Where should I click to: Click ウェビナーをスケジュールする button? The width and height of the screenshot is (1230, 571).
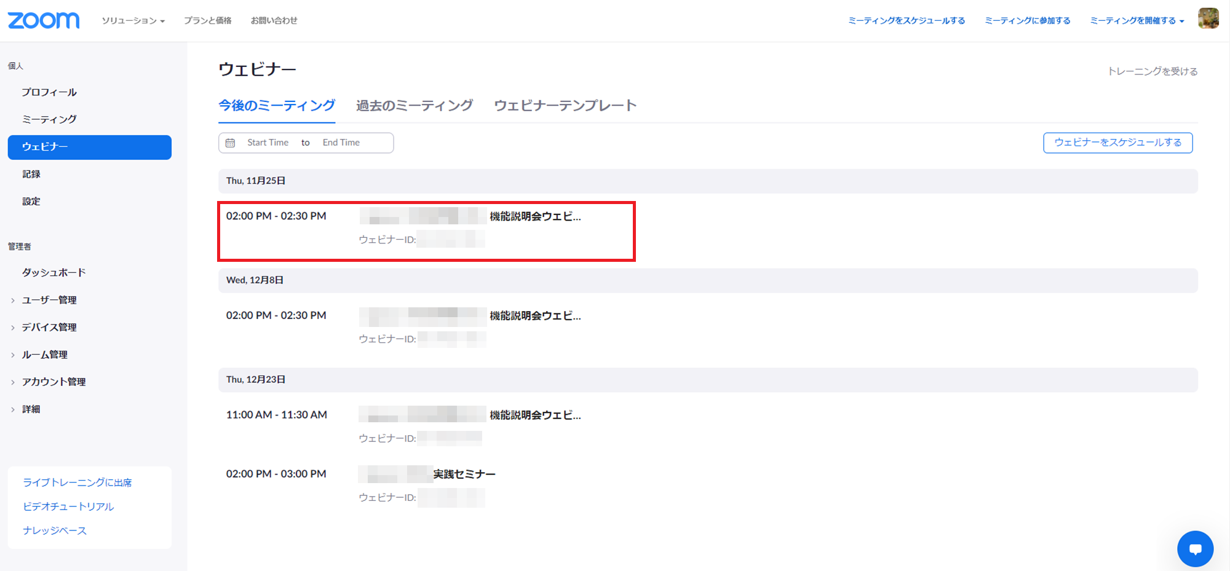pyautogui.click(x=1117, y=143)
